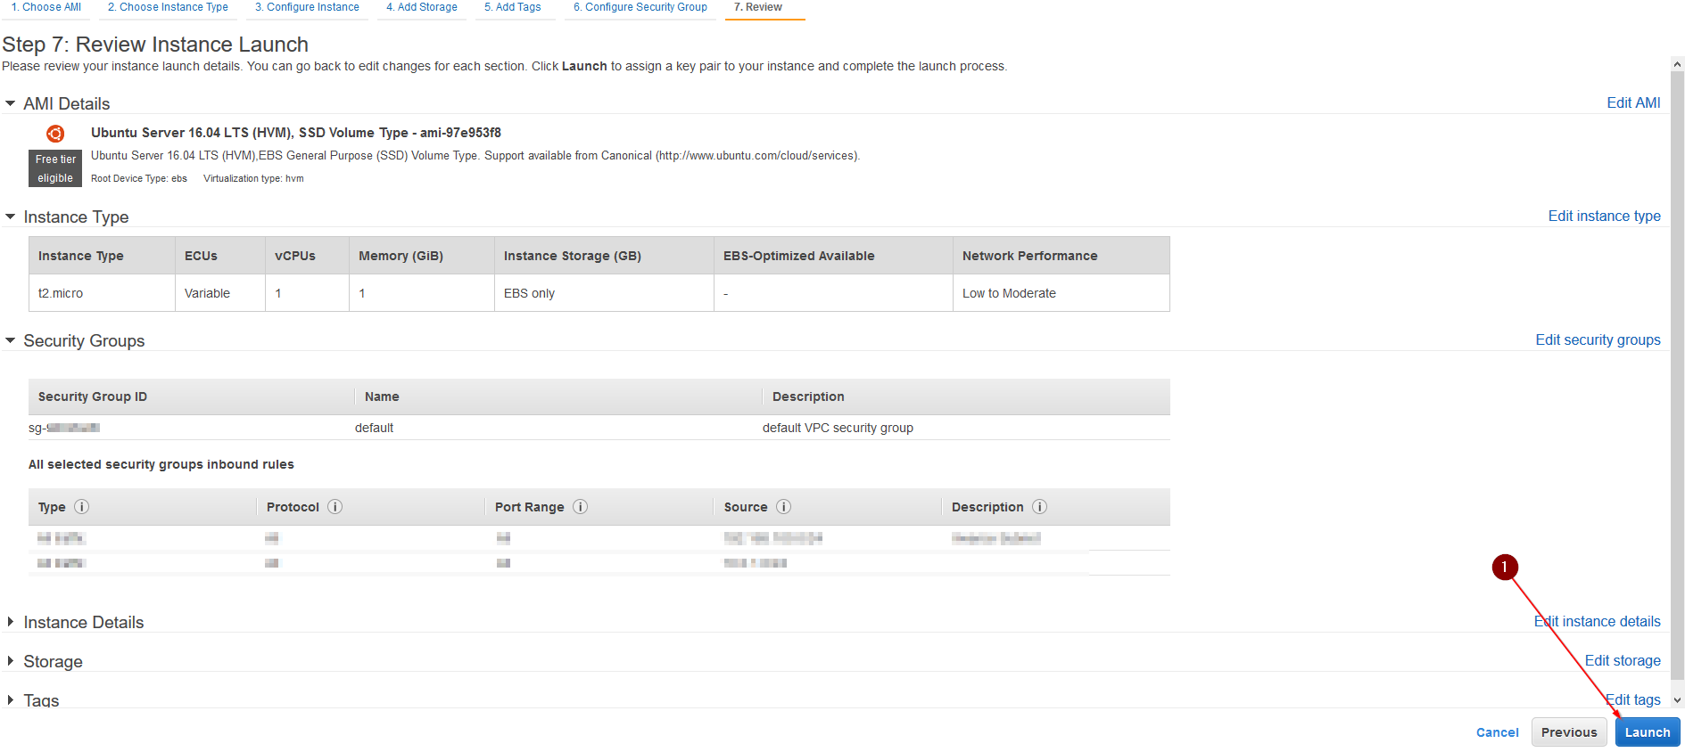The width and height of the screenshot is (1685, 752).
Task: Go to step 4. Add Storage tab
Action: click(x=422, y=7)
